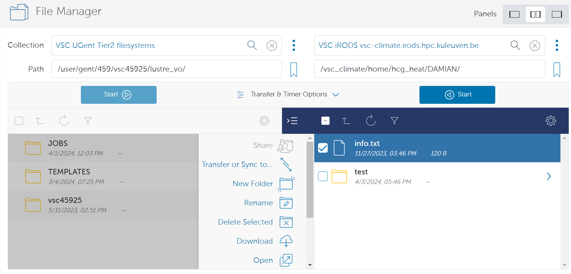The width and height of the screenshot is (571, 274).
Task: Choose Open from actions menu
Action: pyautogui.click(x=273, y=260)
